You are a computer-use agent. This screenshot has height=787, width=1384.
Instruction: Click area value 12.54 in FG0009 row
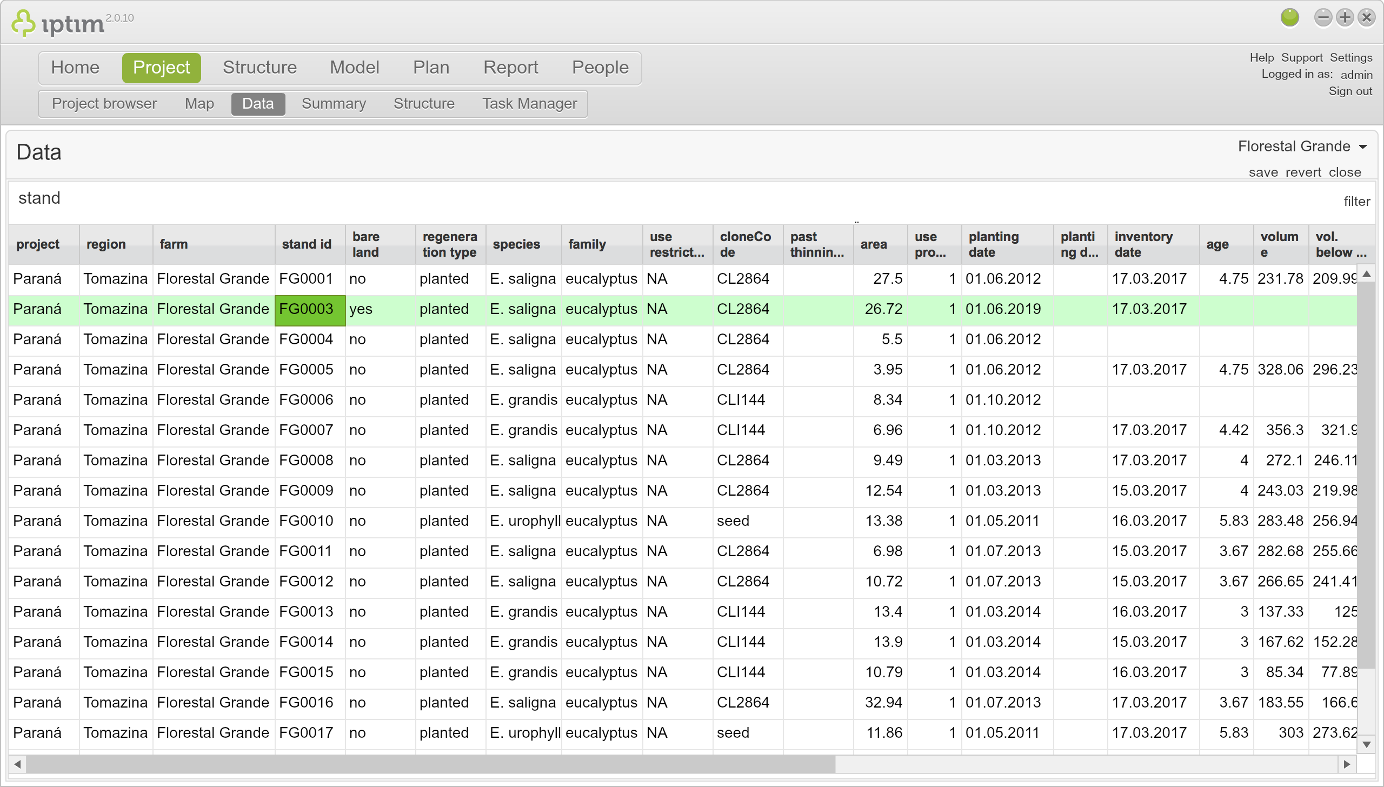pos(880,491)
